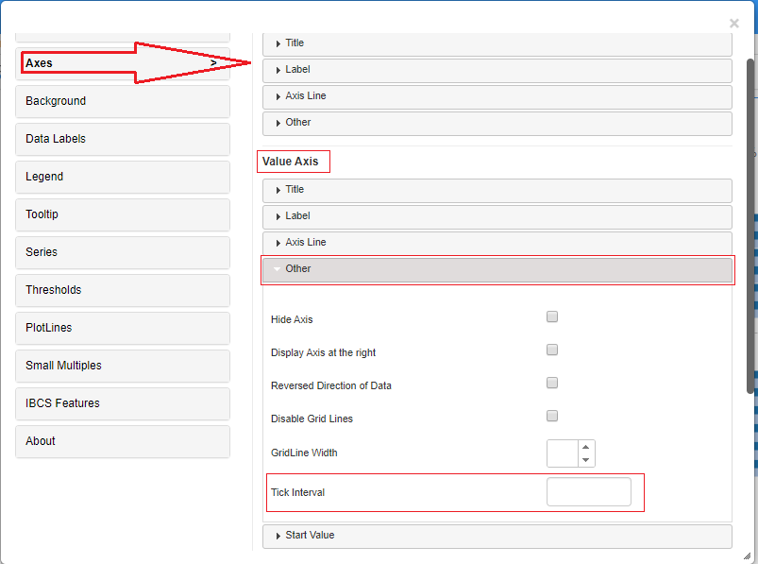Tick the Disable Grid Lines checkbox
Screen dimensions: 758x564
pos(552,417)
